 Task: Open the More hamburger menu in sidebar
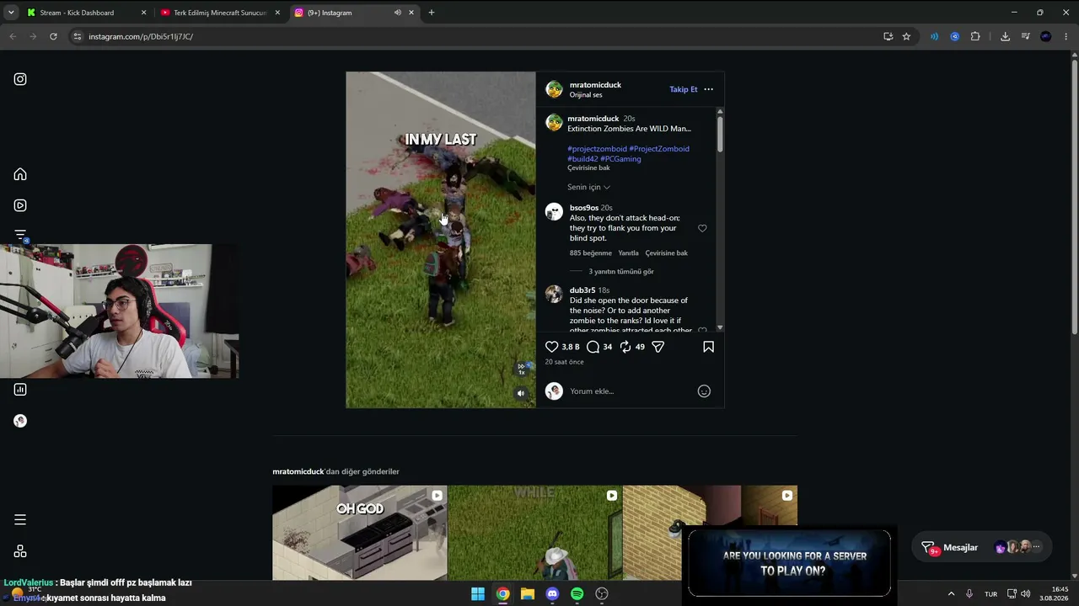(x=20, y=519)
